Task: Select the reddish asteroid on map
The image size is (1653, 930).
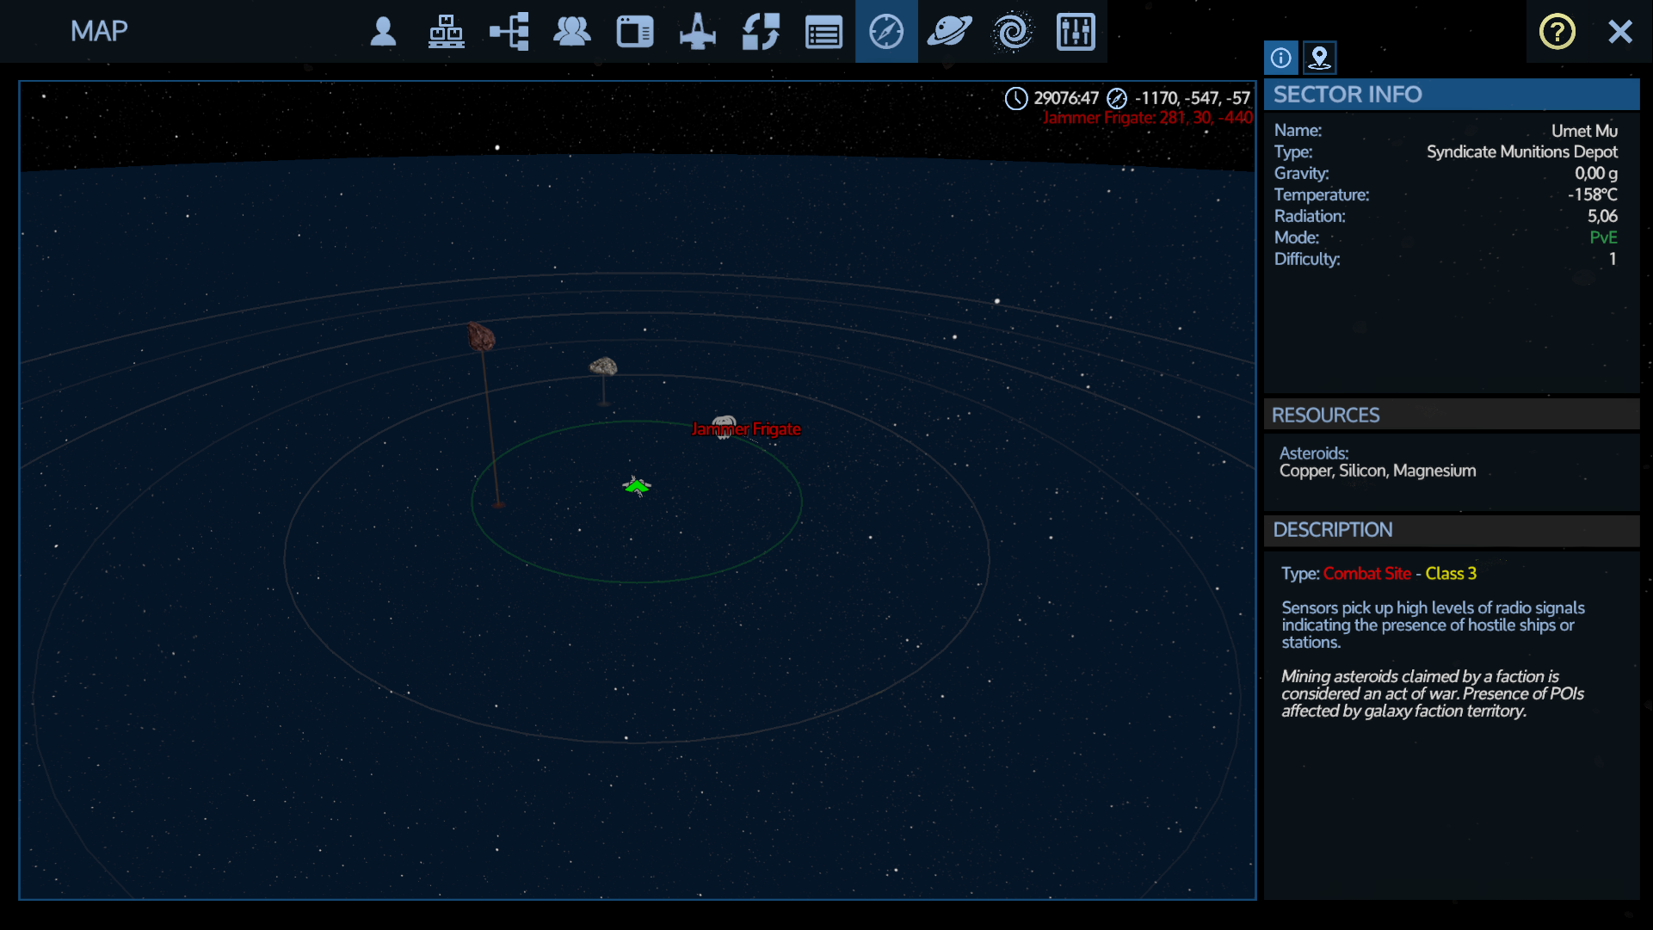Action: [480, 336]
